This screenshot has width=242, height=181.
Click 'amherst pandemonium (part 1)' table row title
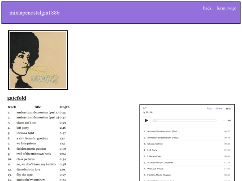pos(38,112)
